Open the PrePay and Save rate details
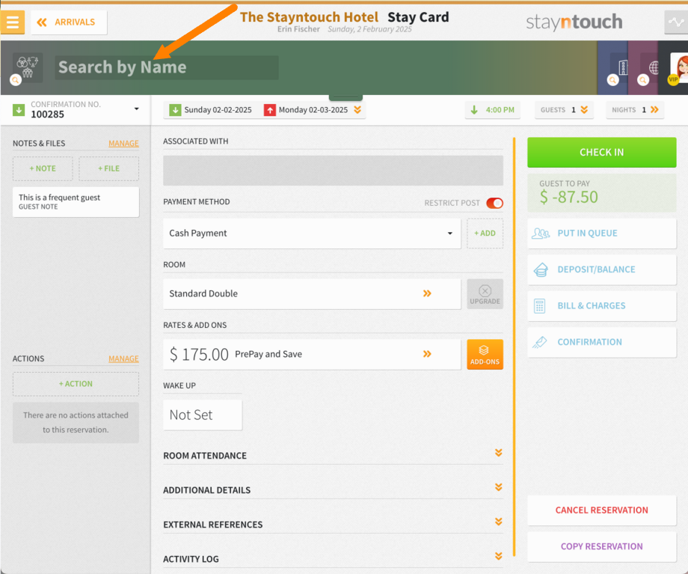Image resolution: width=688 pixels, height=574 pixels. [312, 354]
